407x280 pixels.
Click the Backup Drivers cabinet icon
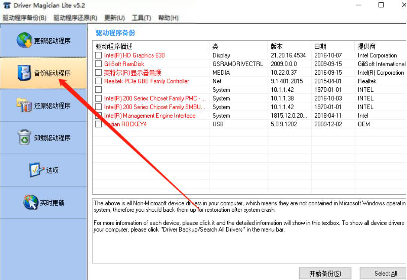[24, 73]
